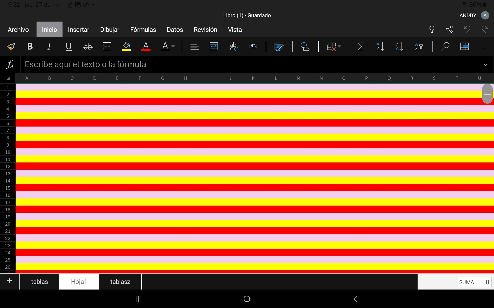Open the find magnifier tool

(445, 46)
